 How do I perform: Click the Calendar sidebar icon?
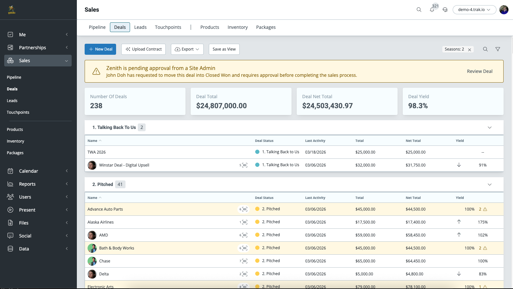pos(10,171)
